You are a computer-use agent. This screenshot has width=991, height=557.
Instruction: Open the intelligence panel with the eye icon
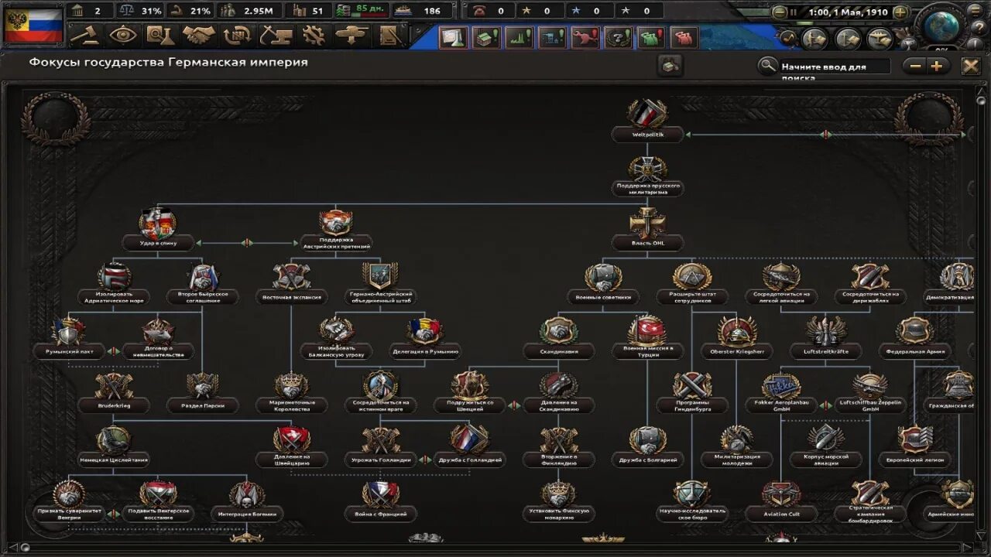[122, 35]
